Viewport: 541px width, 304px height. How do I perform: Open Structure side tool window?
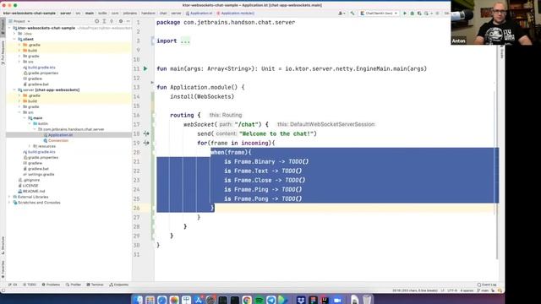[3, 246]
